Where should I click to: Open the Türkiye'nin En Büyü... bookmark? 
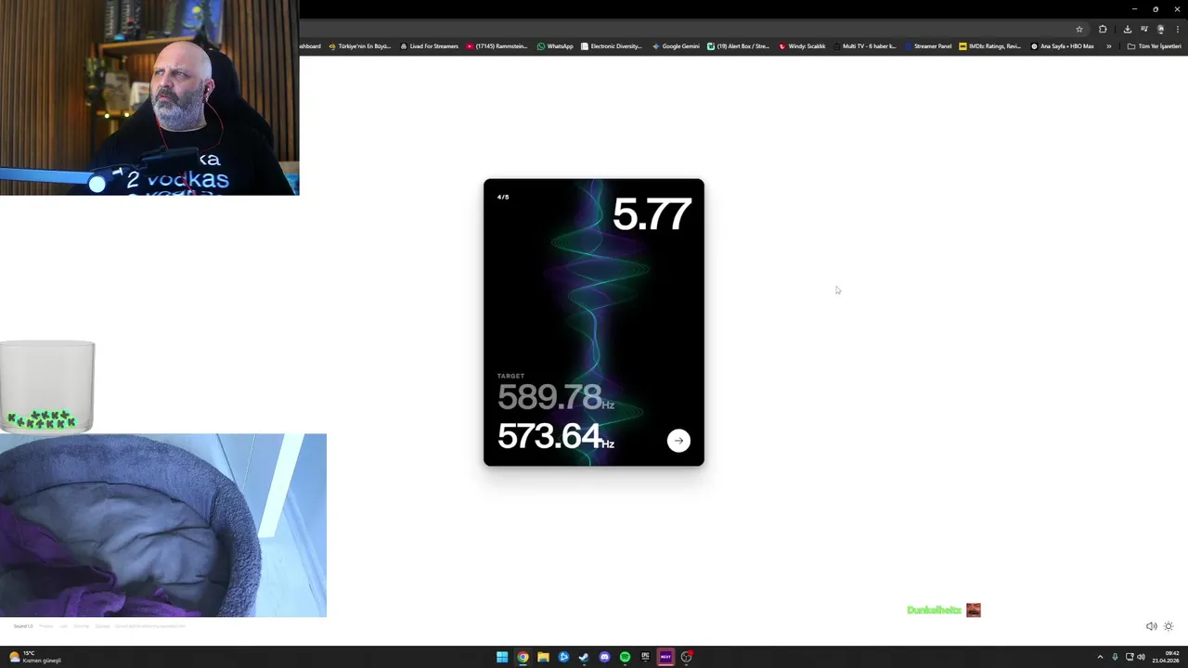[360, 46]
